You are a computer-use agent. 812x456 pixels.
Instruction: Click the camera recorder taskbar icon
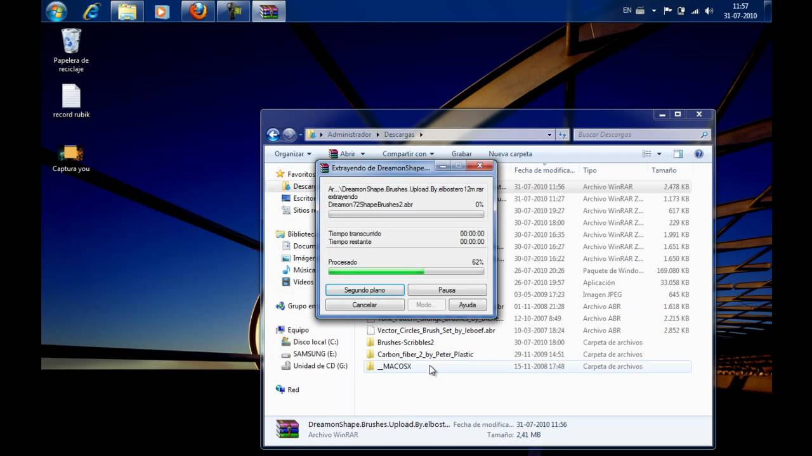[233, 11]
